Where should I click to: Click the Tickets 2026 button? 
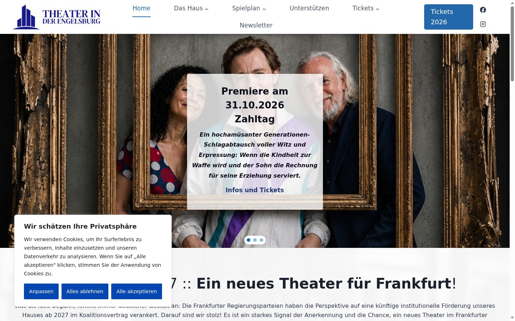(x=448, y=17)
